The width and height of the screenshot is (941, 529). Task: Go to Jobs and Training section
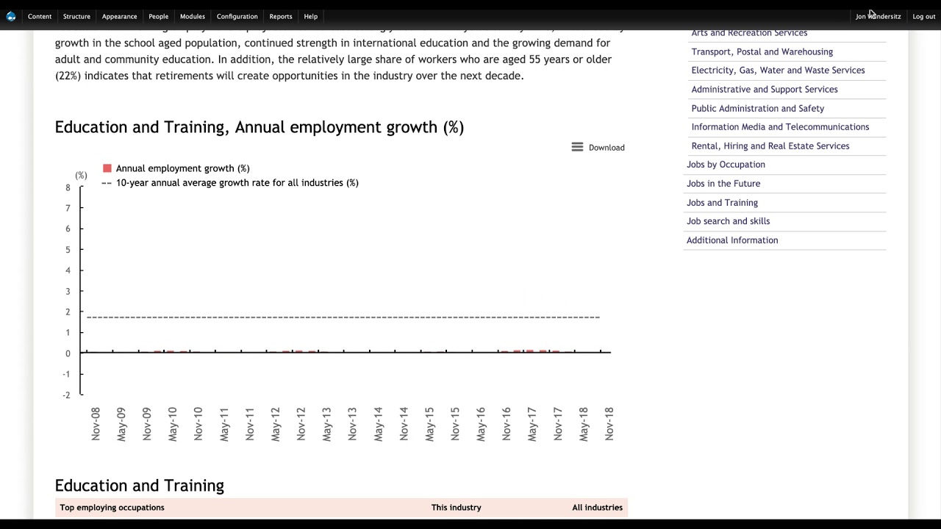pos(722,203)
